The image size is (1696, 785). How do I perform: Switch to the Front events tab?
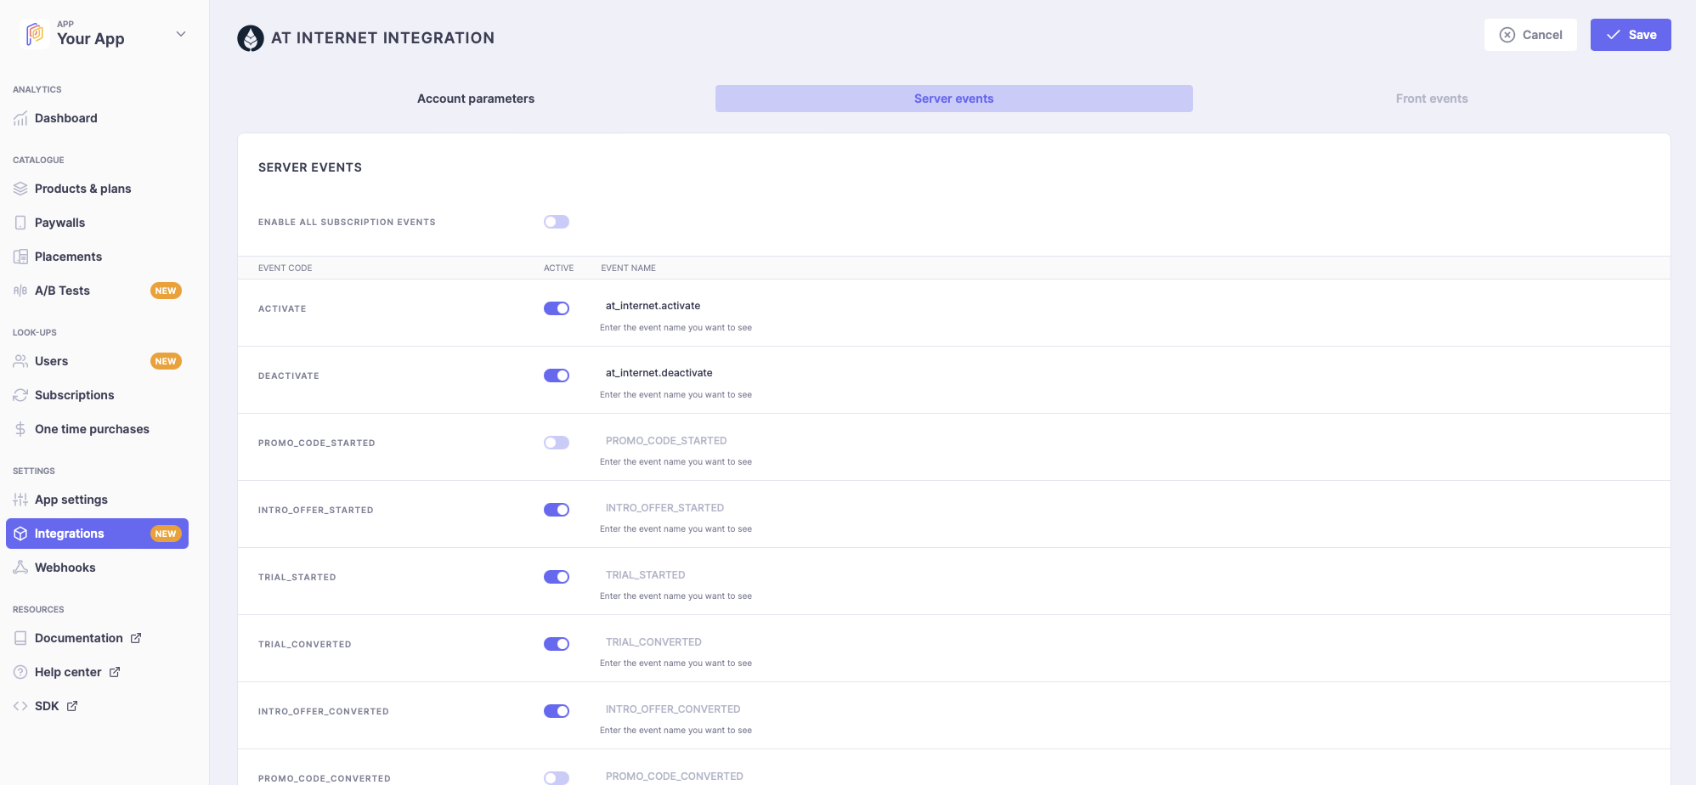(1432, 99)
